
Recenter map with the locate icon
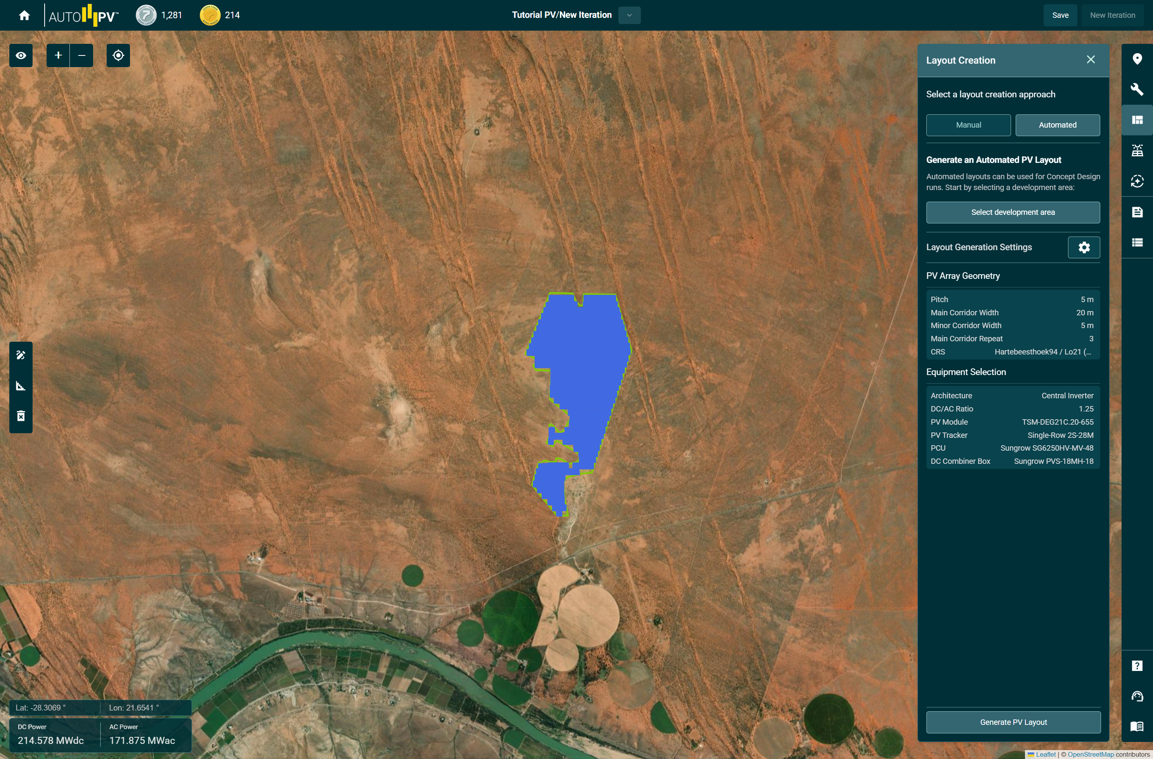(x=118, y=55)
